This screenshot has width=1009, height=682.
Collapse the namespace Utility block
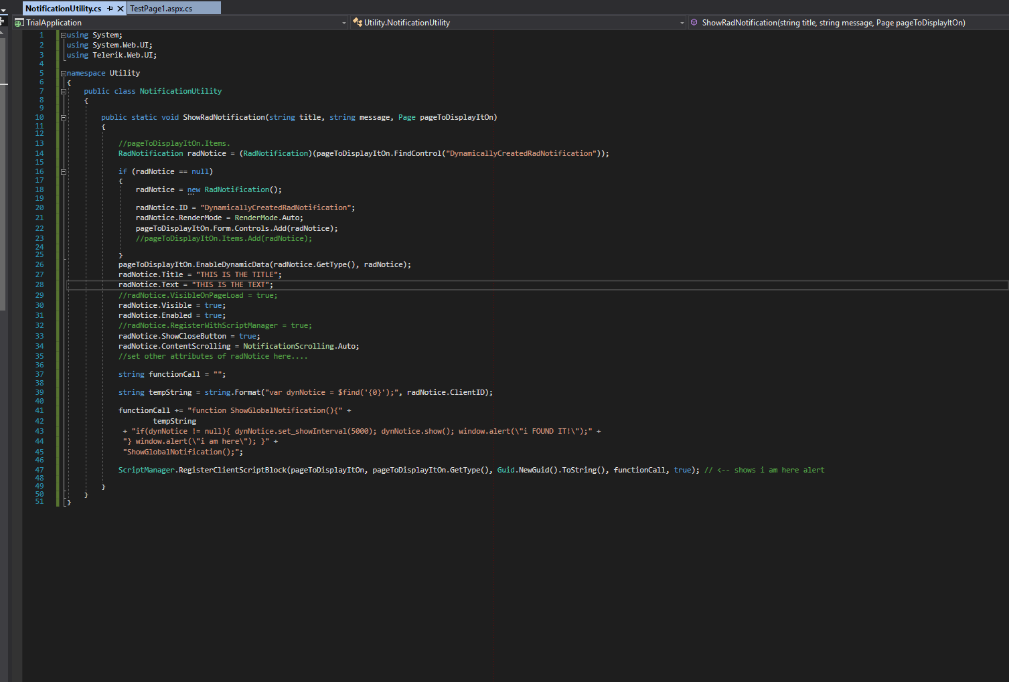pyautogui.click(x=64, y=74)
